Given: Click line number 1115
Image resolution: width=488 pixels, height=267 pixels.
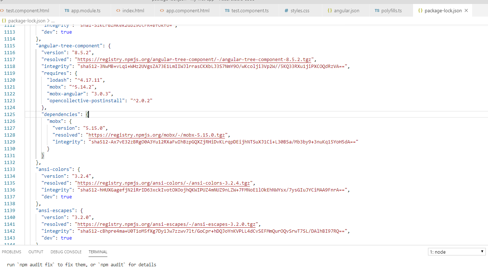Looking at the screenshot, I should pos(9,46).
